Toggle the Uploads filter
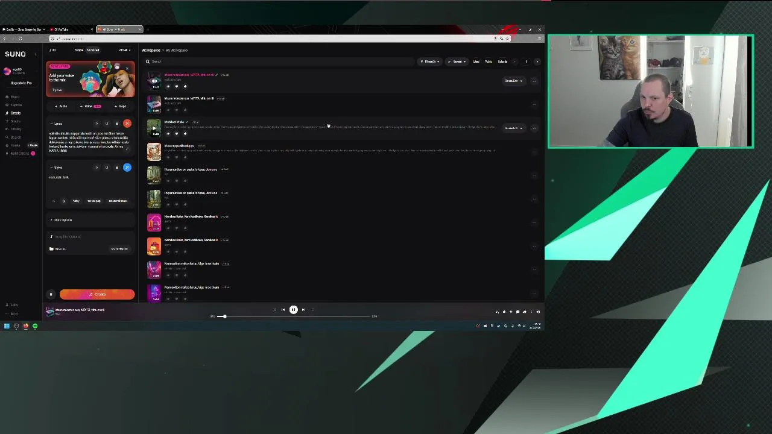 click(502, 61)
